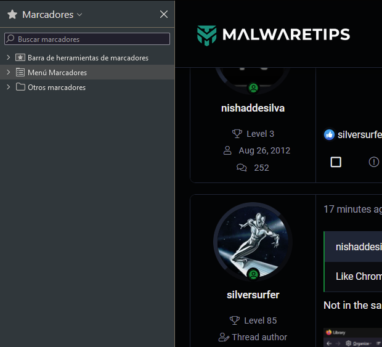382x347 pixels.
Task: Expand Barra de herramientas de marcadores folder
Action: point(8,57)
